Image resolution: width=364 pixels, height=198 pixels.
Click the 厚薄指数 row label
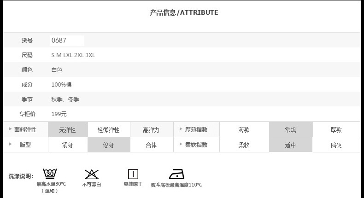click(x=196, y=129)
